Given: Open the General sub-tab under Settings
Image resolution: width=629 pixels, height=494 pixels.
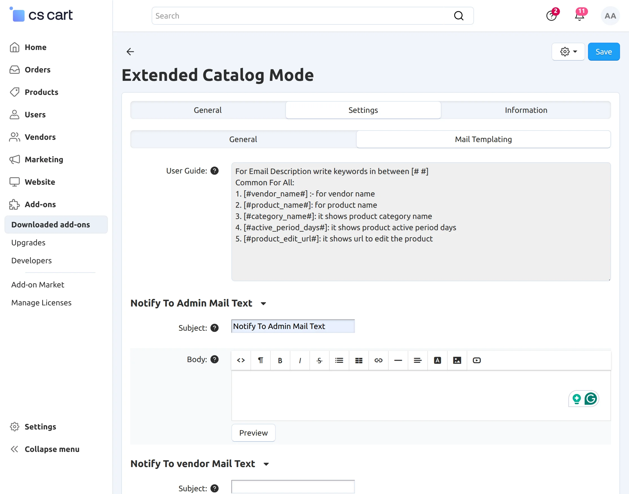Looking at the screenshot, I should [243, 139].
